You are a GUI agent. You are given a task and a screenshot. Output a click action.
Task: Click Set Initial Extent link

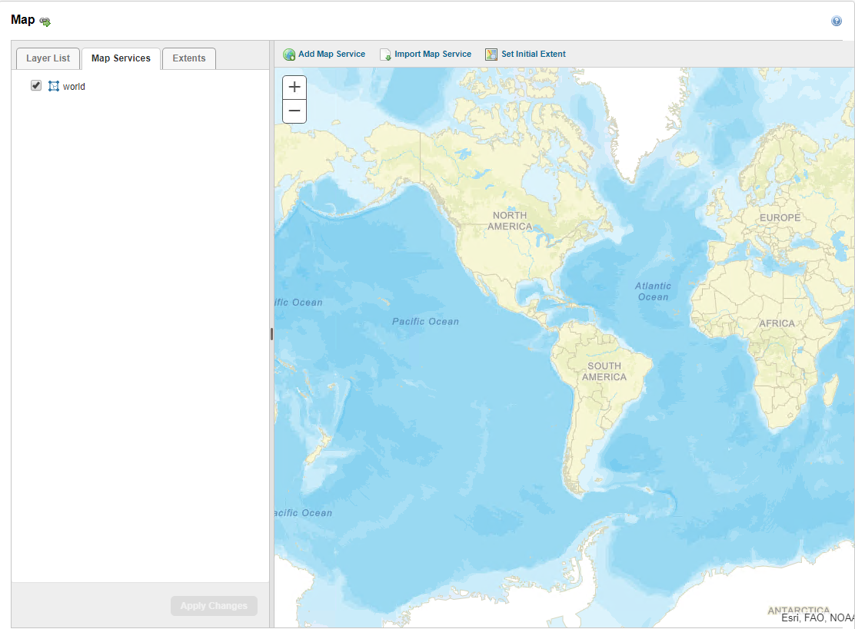click(x=534, y=54)
